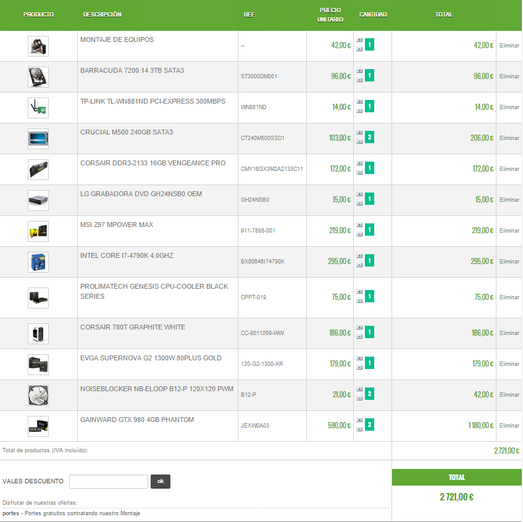Open GAINWARD GTX 980 thumbnail
Screen dimensions: 523x522
[x=38, y=426]
